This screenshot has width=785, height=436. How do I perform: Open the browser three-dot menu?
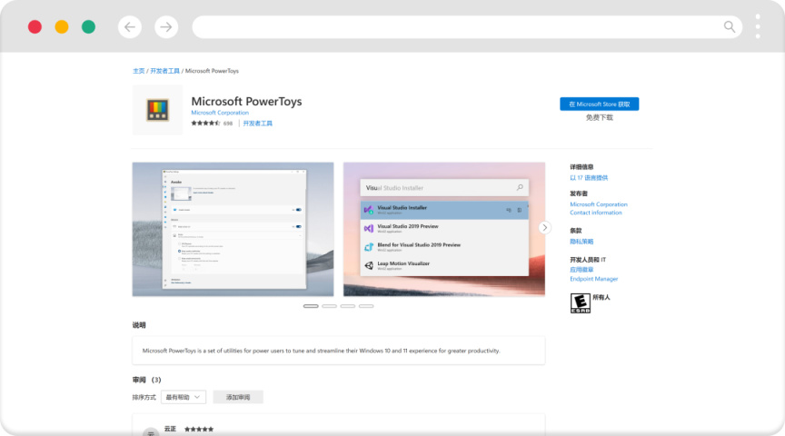(x=758, y=26)
